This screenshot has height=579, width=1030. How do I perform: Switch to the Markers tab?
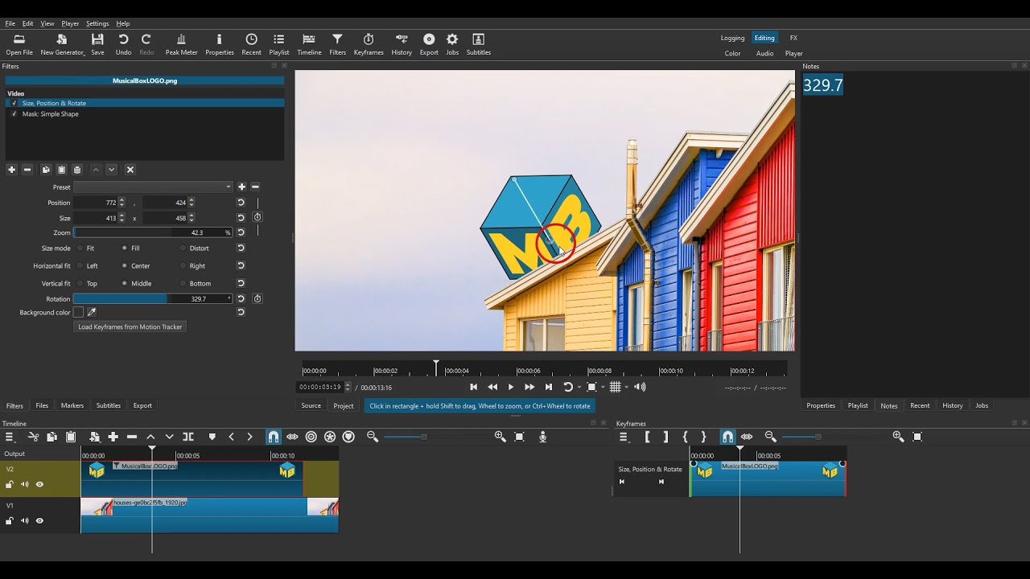tap(72, 405)
